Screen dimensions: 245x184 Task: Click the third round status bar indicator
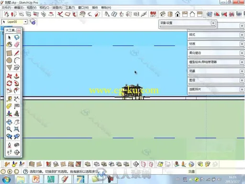coord(16,172)
